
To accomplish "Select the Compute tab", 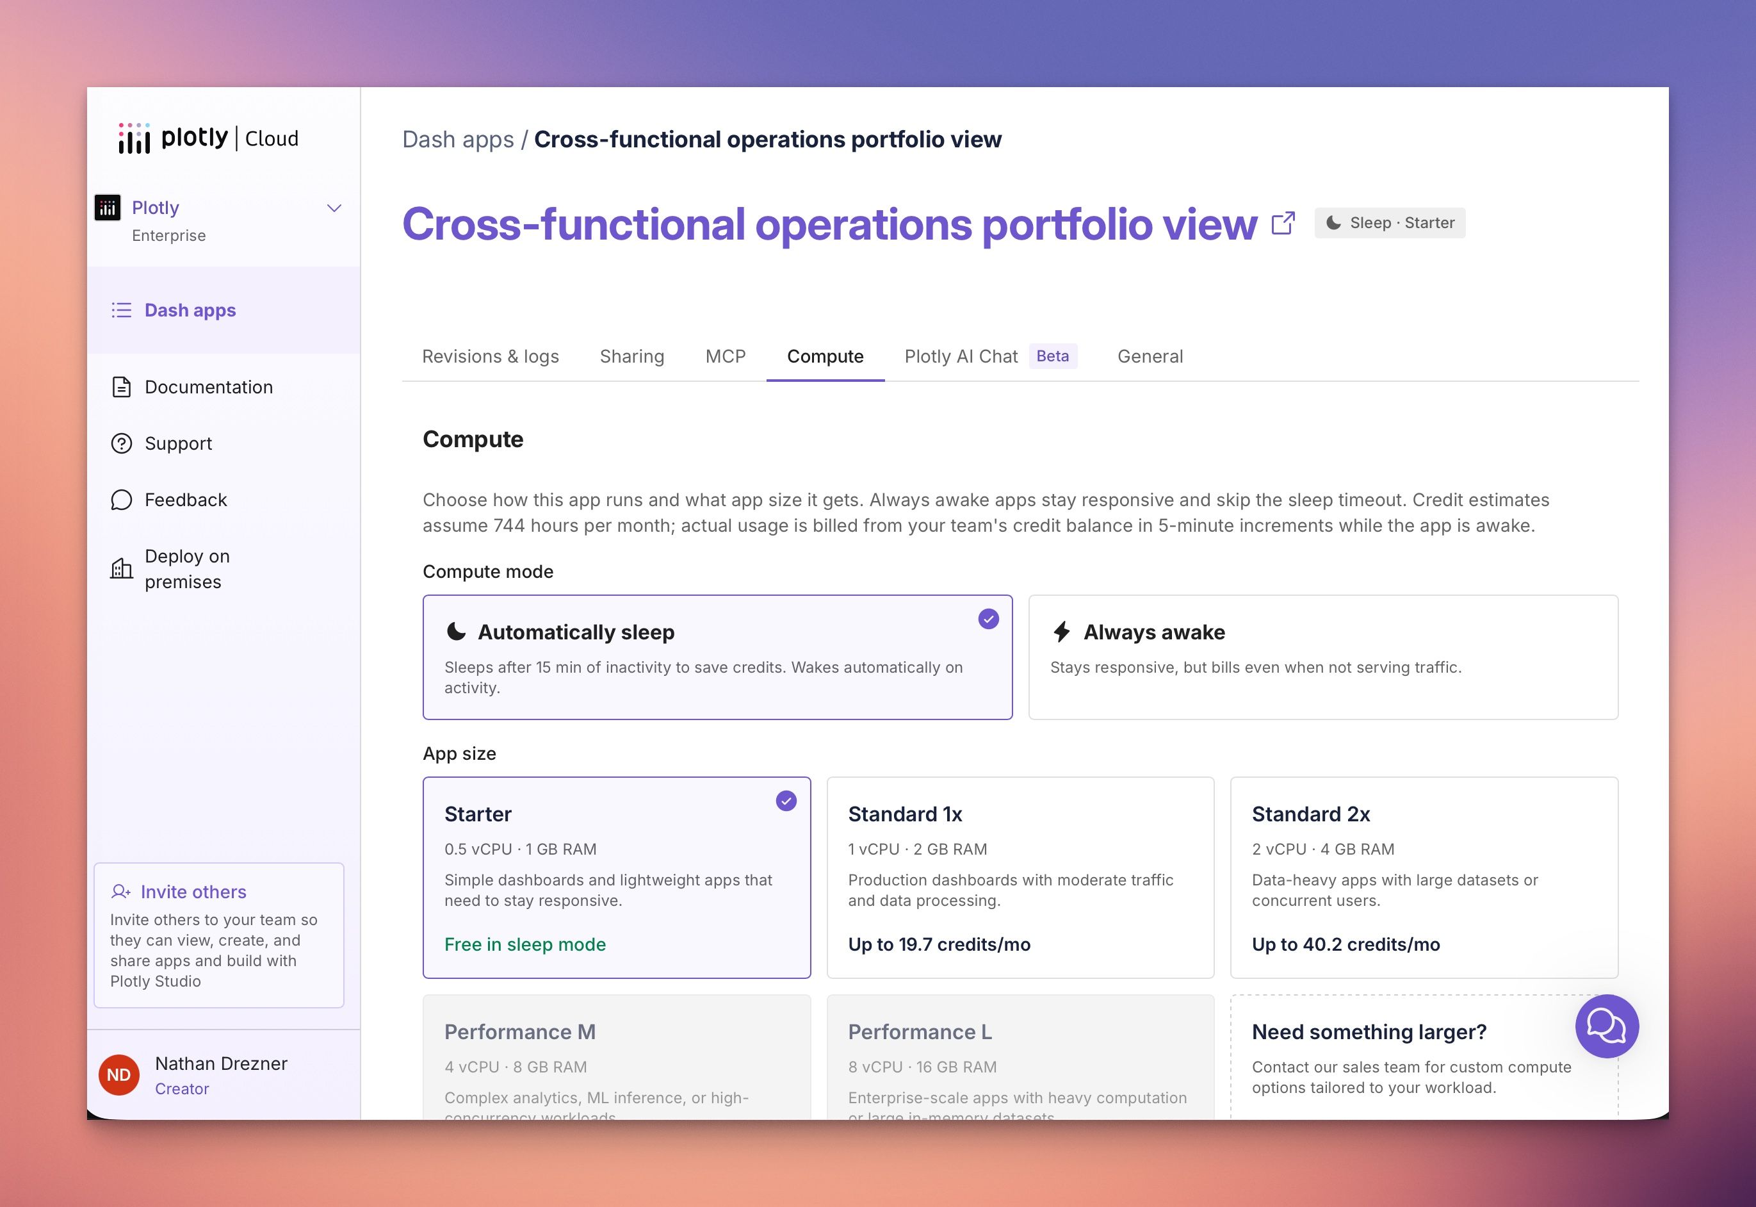I will click(x=825, y=356).
